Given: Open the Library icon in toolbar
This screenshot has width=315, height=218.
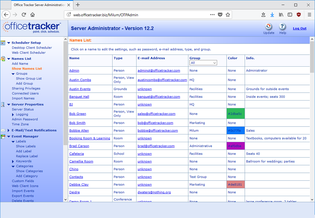Looking at the screenshot, I should point(281,15).
